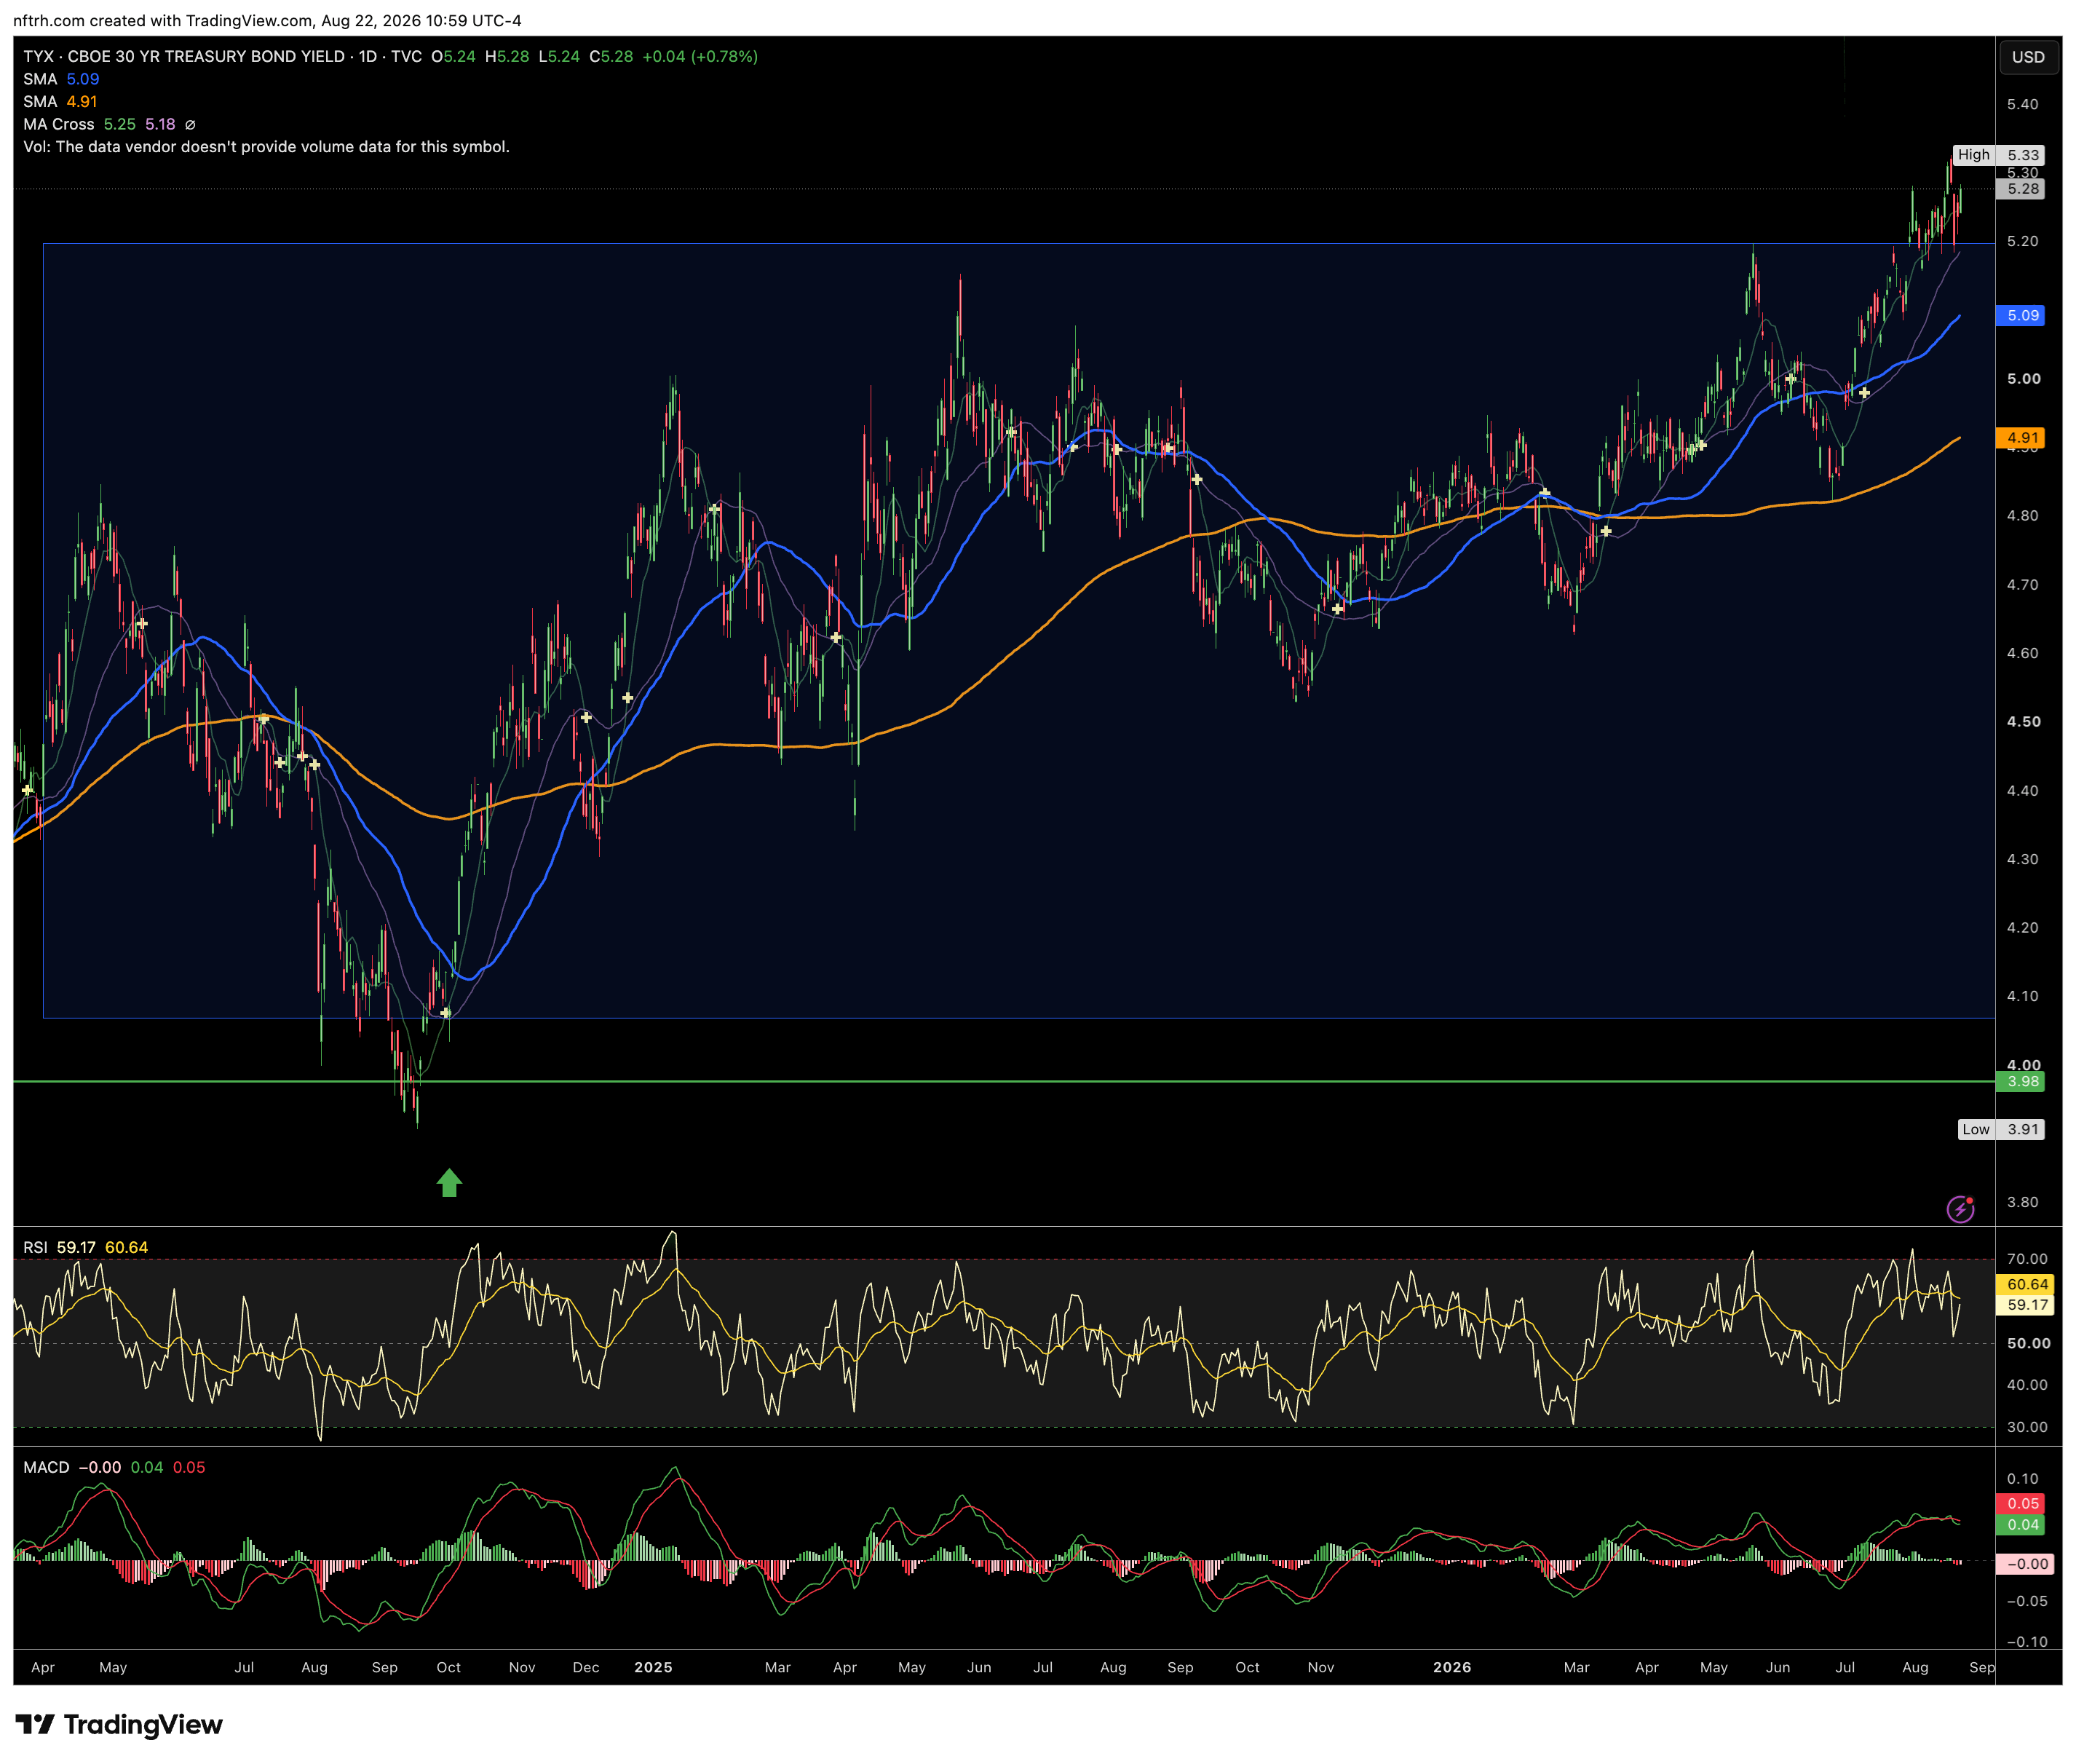Click the 4.30 price scale label
The width and height of the screenshot is (2076, 1764).
[x=2023, y=859]
